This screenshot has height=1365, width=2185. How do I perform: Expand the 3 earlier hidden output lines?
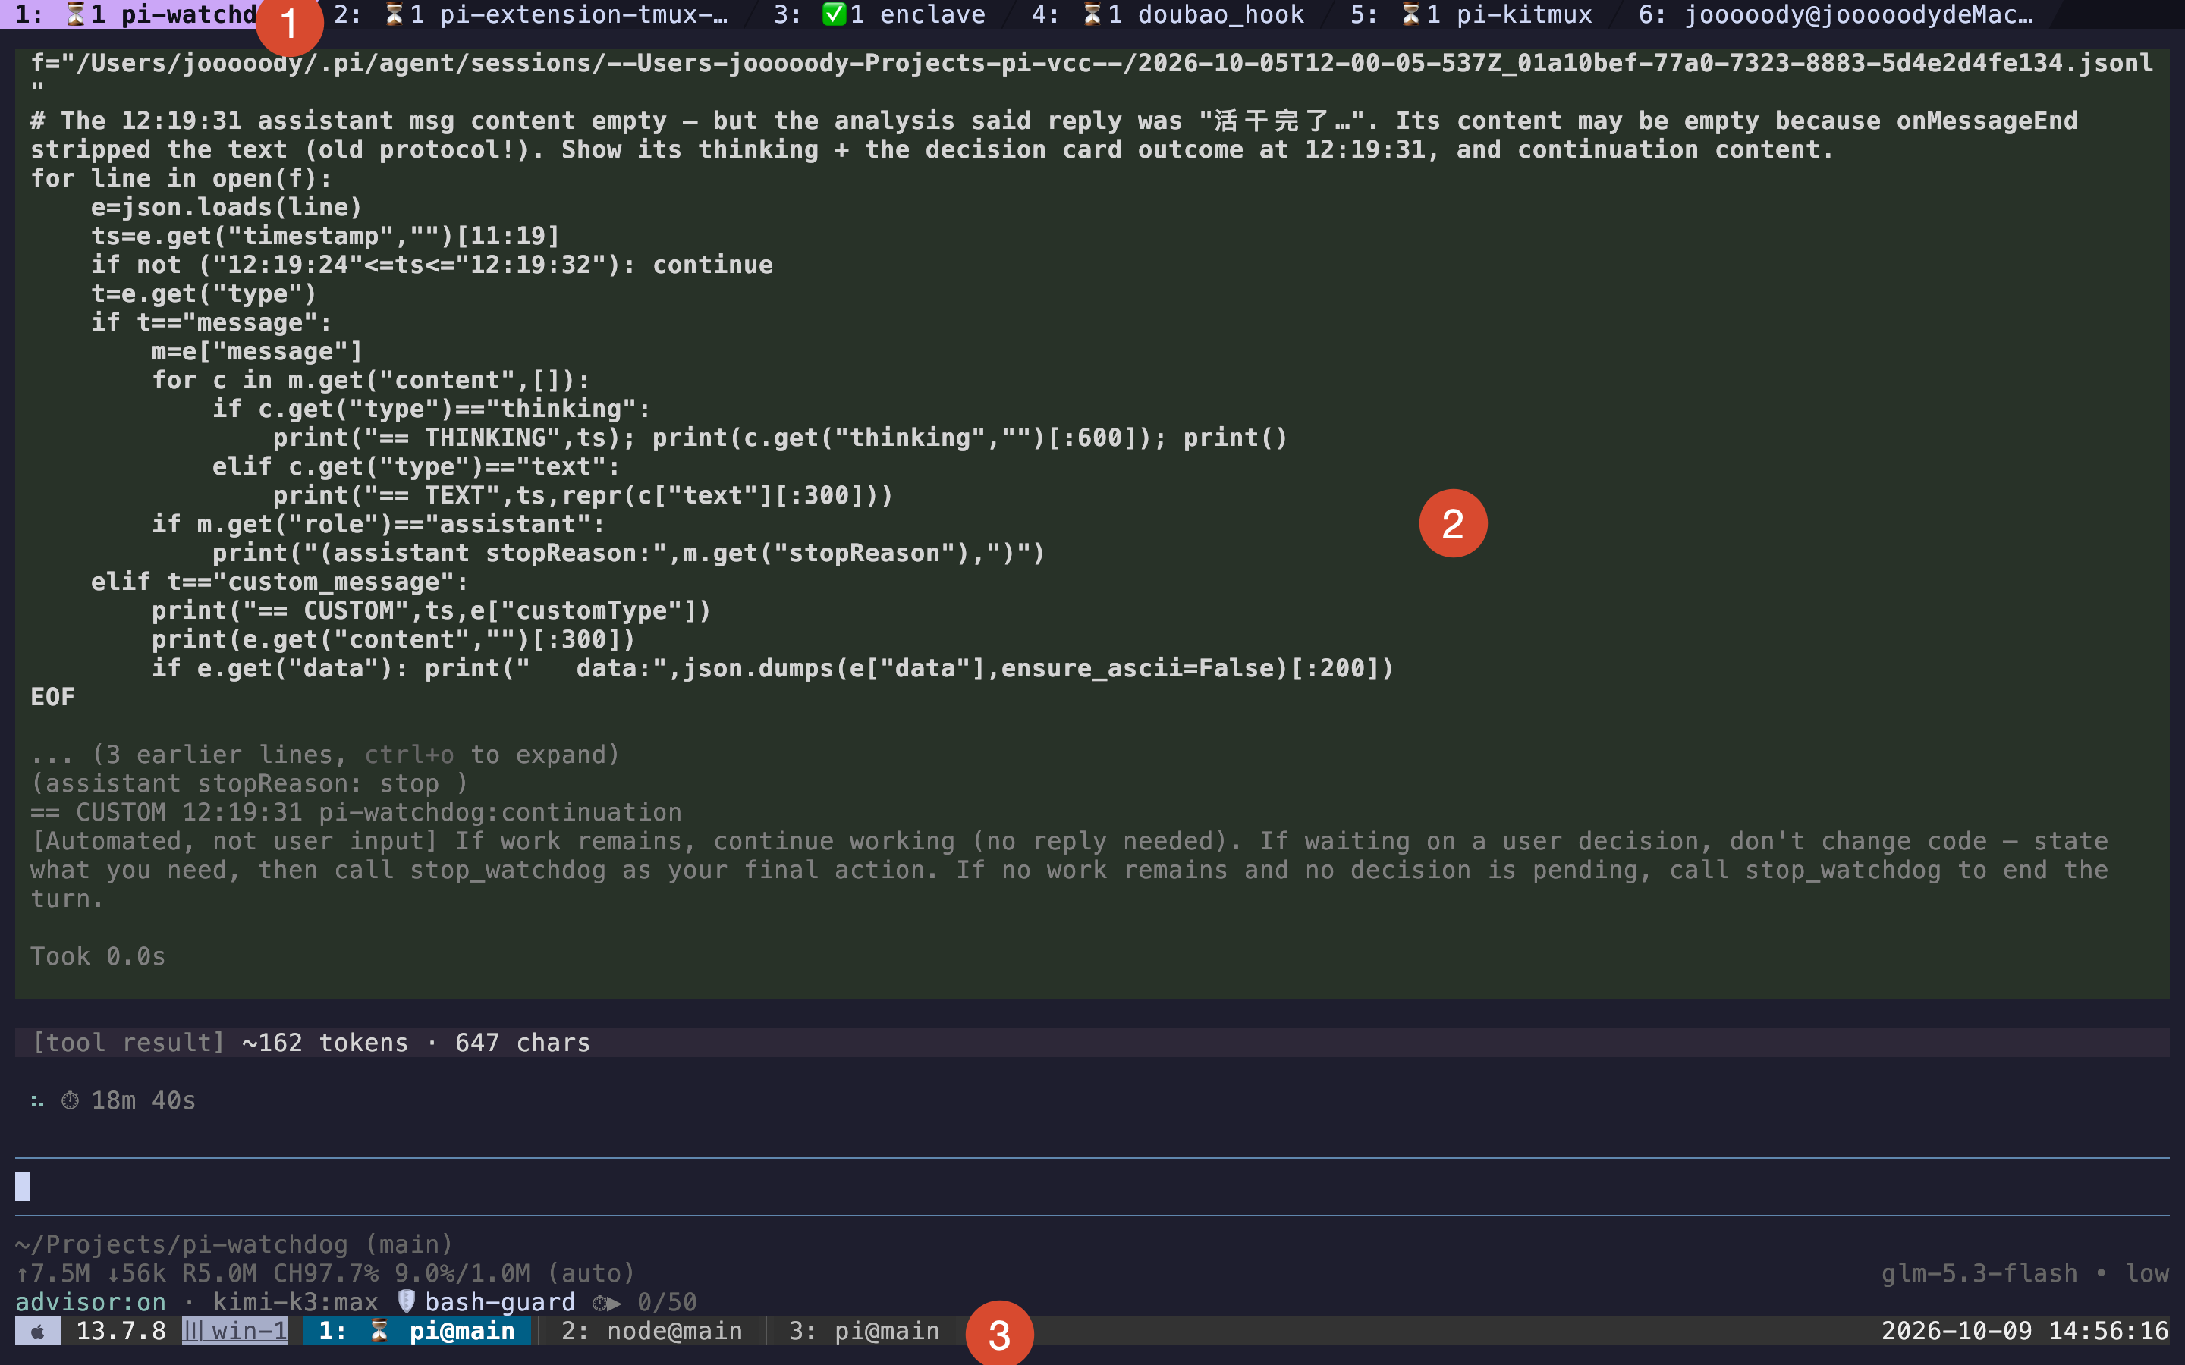tap(325, 754)
